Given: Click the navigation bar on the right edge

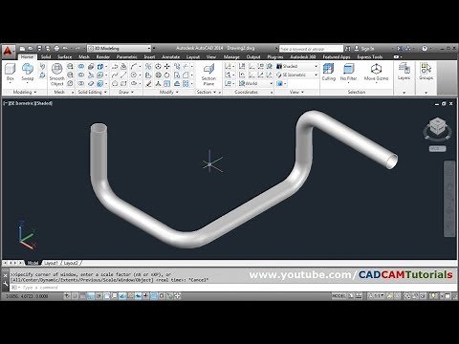Looking at the screenshot, I should coord(449,199).
